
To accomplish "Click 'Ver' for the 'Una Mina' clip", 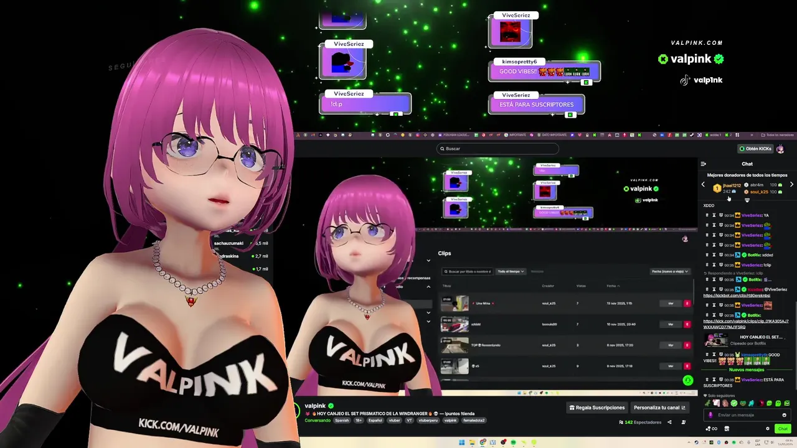I will click(x=671, y=303).
